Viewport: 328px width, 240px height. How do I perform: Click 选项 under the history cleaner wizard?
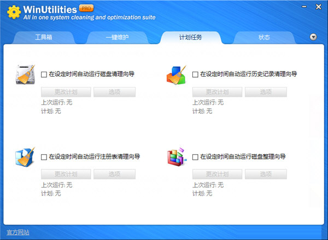pos(266,92)
